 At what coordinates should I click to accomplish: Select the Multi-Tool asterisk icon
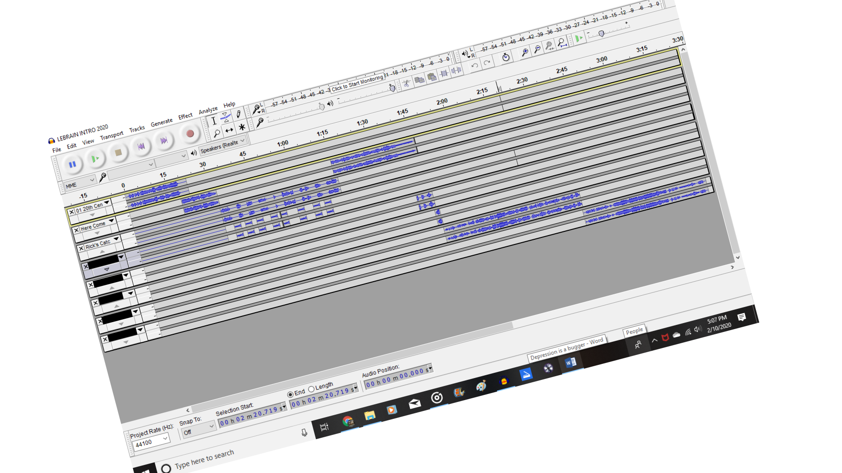click(x=242, y=127)
